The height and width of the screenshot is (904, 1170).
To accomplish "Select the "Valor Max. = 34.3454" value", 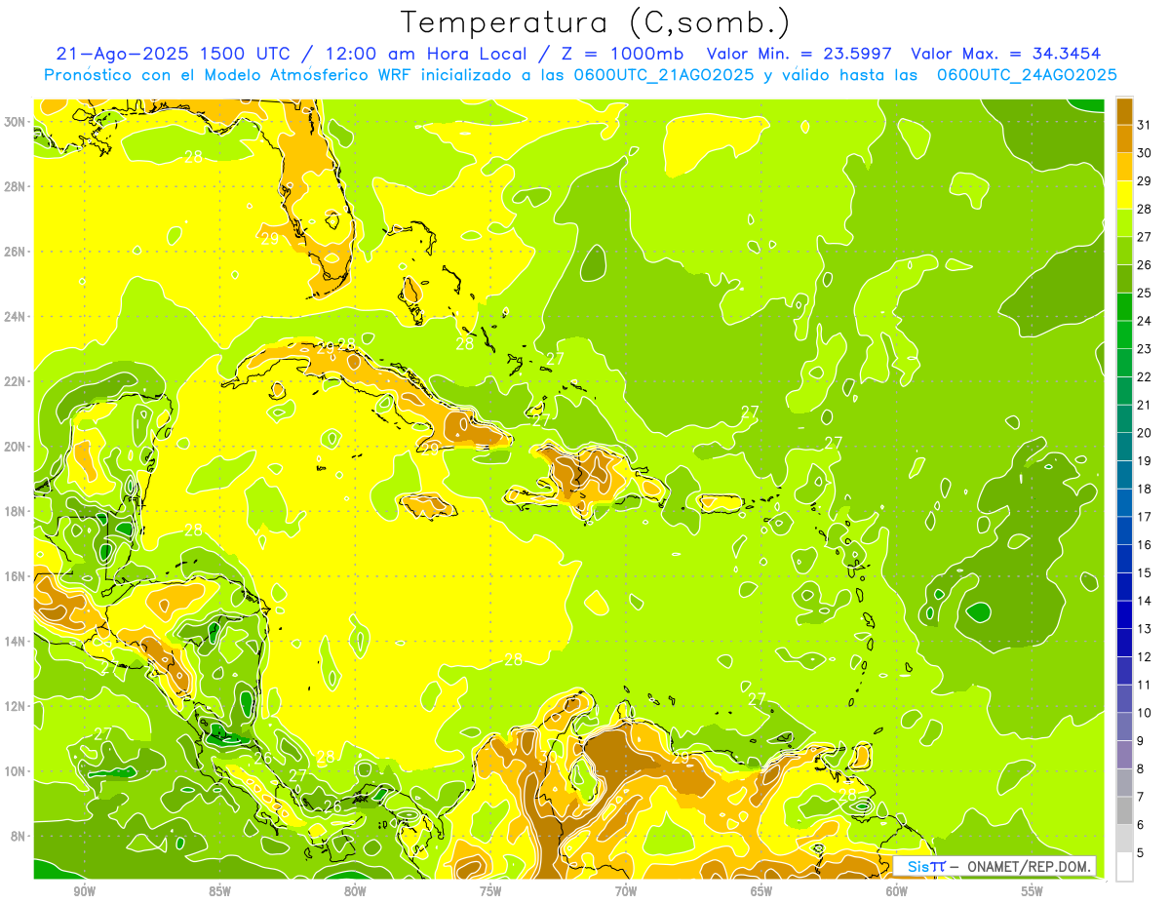I will click(1006, 54).
